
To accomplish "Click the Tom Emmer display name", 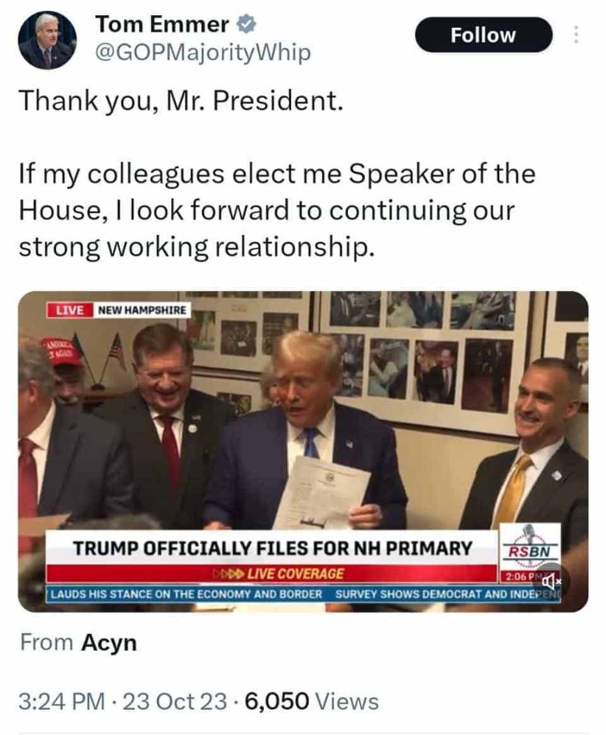I will [x=162, y=25].
